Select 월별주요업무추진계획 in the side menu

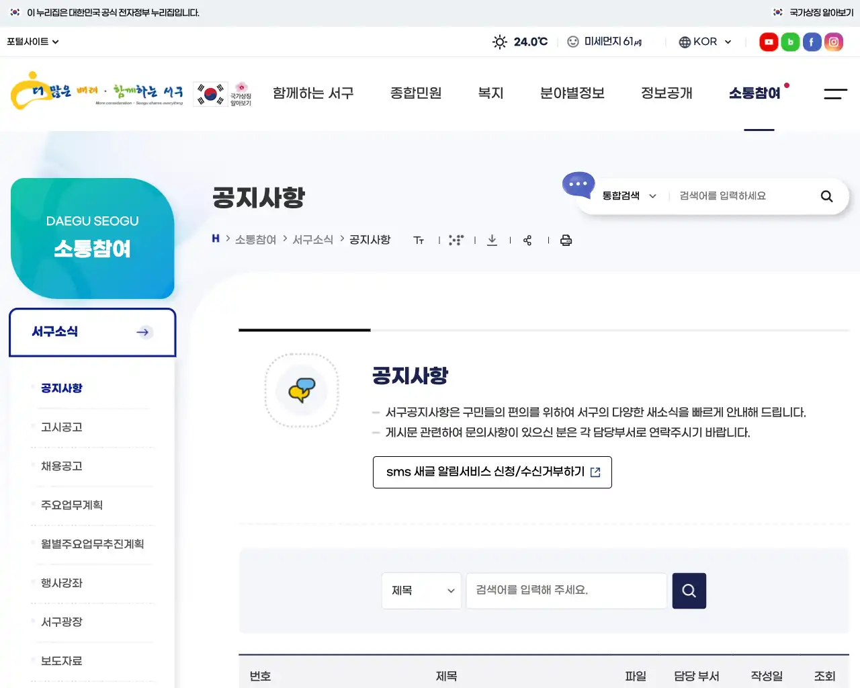[93, 544]
